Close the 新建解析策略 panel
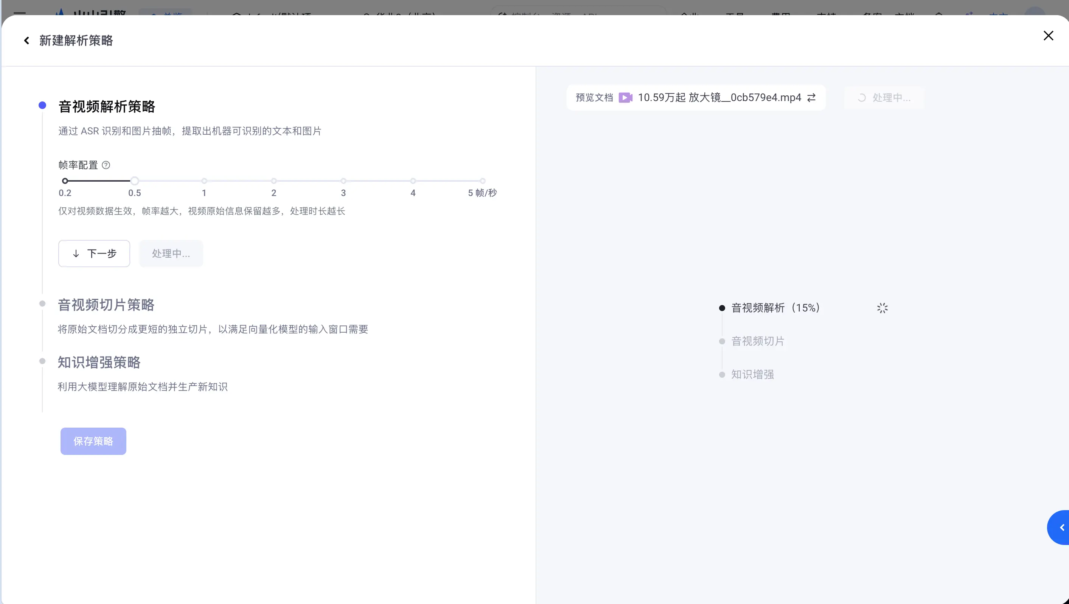The height and width of the screenshot is (604, 1069). point(1048,36)
